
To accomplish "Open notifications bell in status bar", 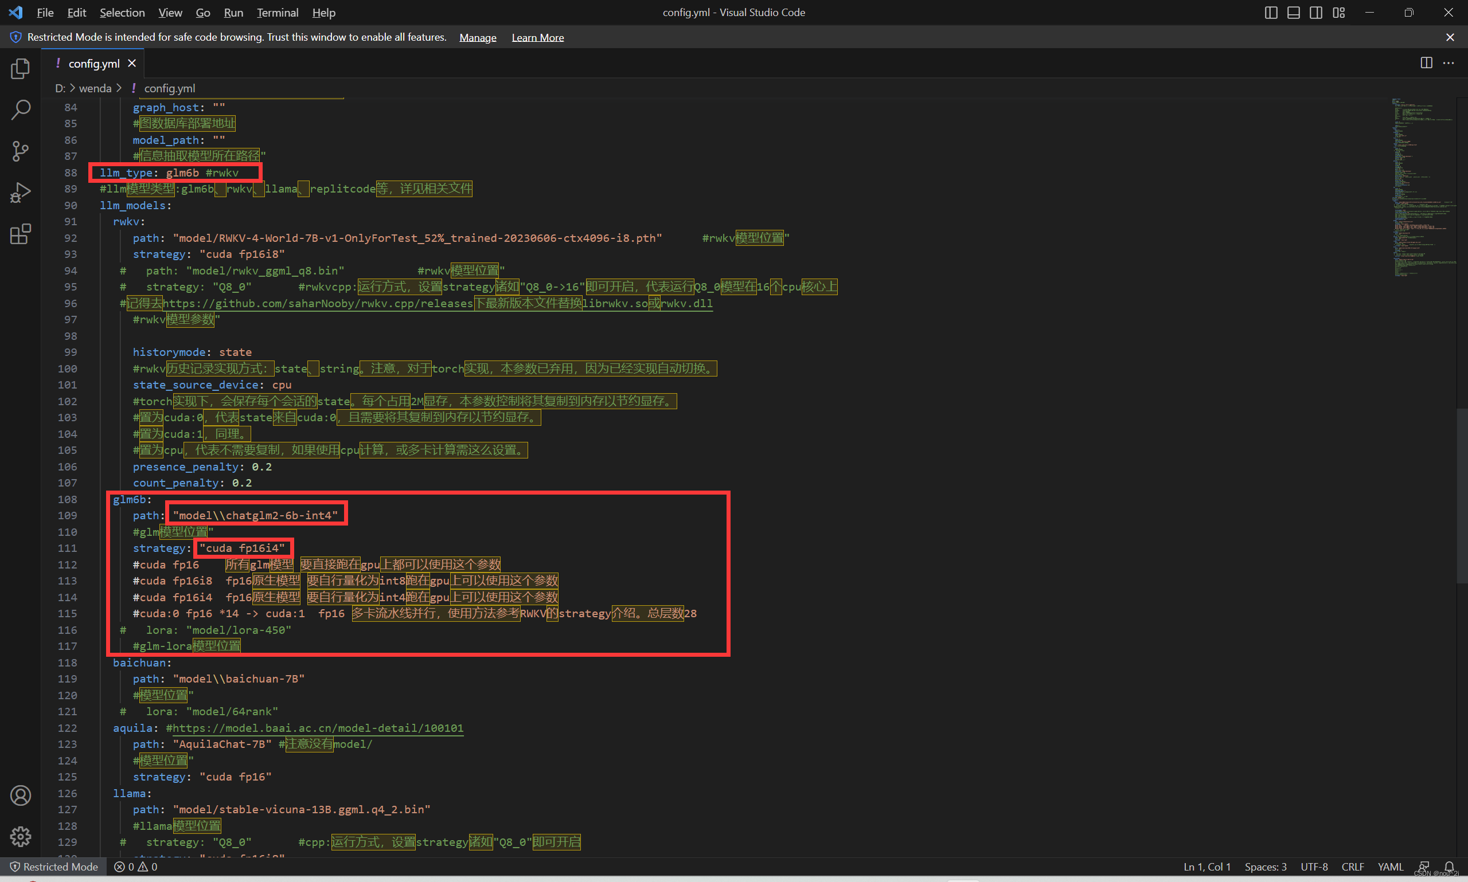I will 1449,867.
